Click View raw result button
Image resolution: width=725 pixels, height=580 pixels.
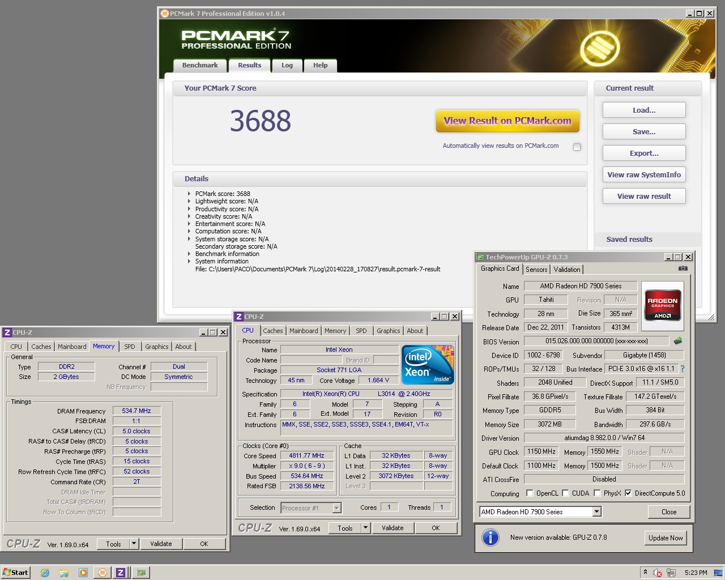[644, 196]
